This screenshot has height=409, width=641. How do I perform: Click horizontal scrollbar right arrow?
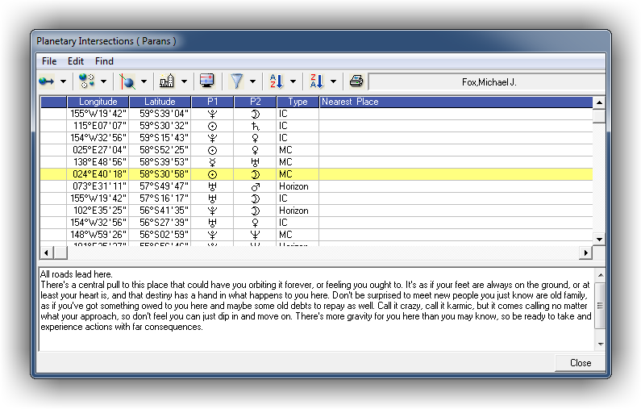586,252
